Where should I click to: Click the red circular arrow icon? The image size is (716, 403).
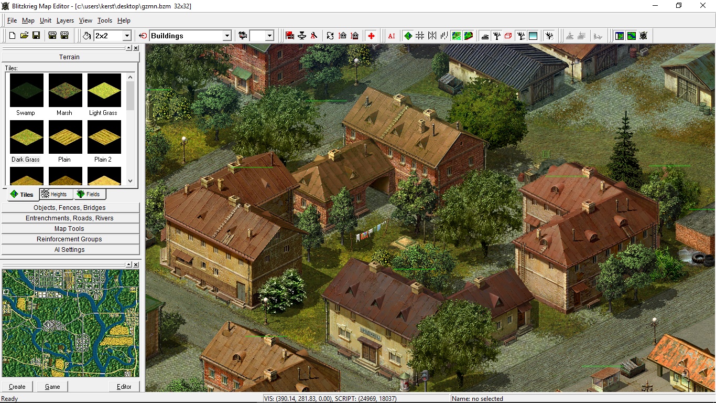(x=143, y=36)
